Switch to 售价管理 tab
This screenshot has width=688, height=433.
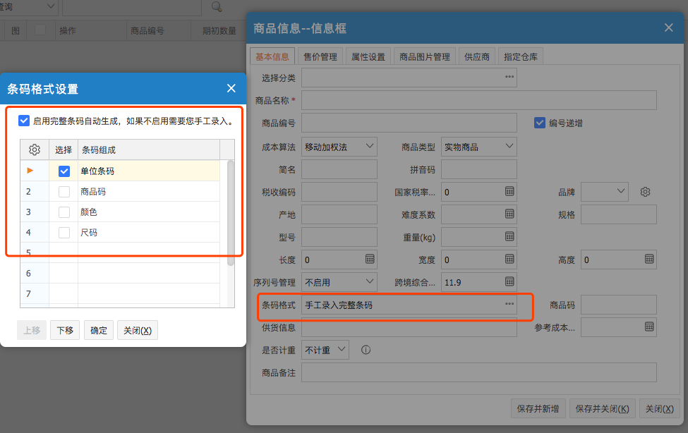320,56
